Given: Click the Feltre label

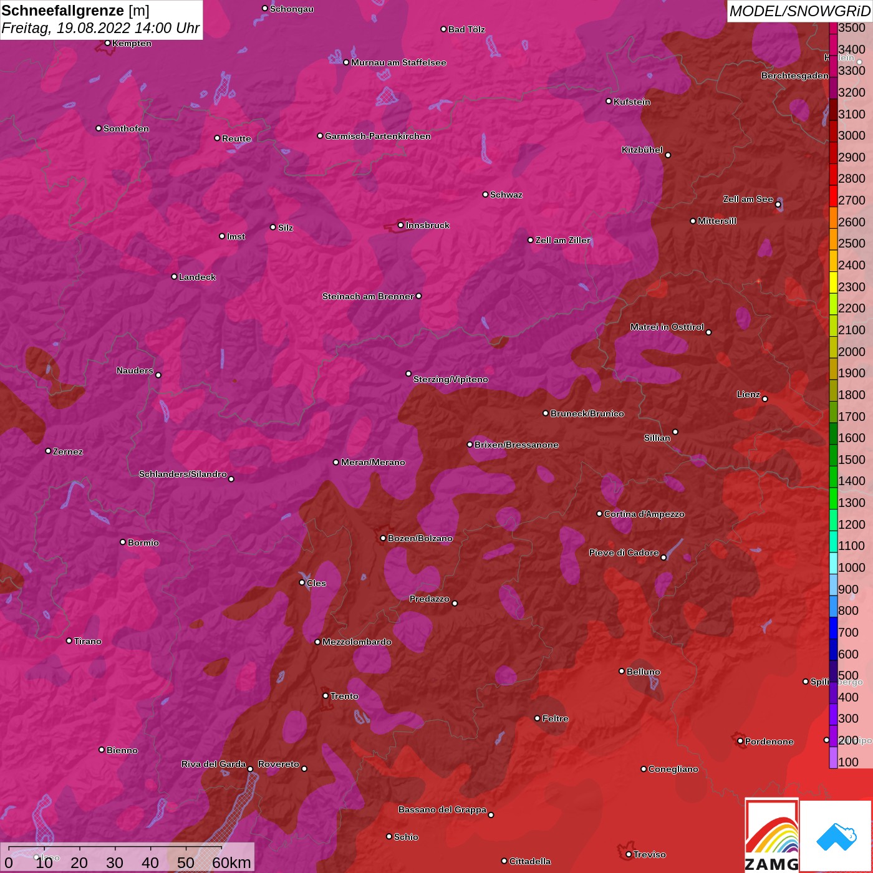Looking at the screenshot, I should coord(556,718).
